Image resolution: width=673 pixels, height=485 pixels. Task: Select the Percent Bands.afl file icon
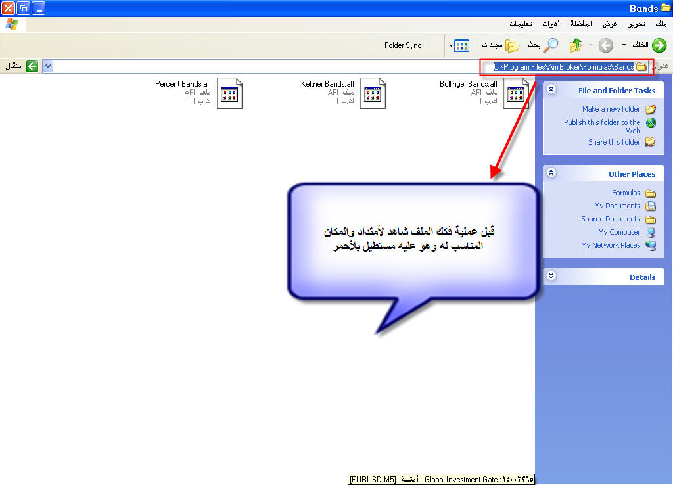click(x=229, y=93)
